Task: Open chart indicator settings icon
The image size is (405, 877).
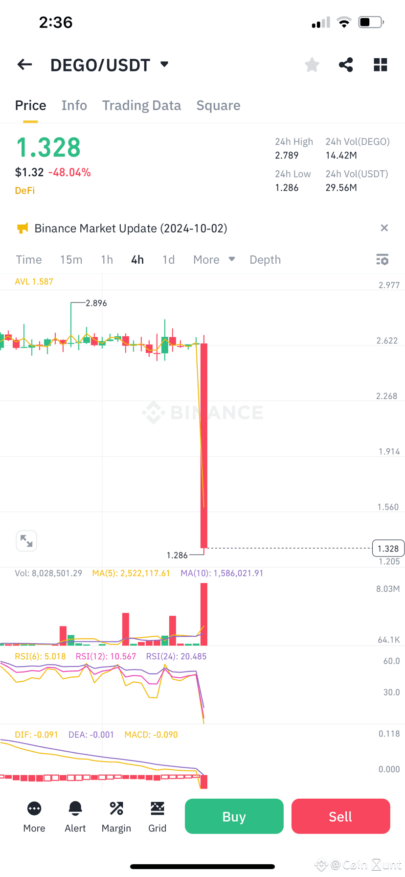Action: 382,259
